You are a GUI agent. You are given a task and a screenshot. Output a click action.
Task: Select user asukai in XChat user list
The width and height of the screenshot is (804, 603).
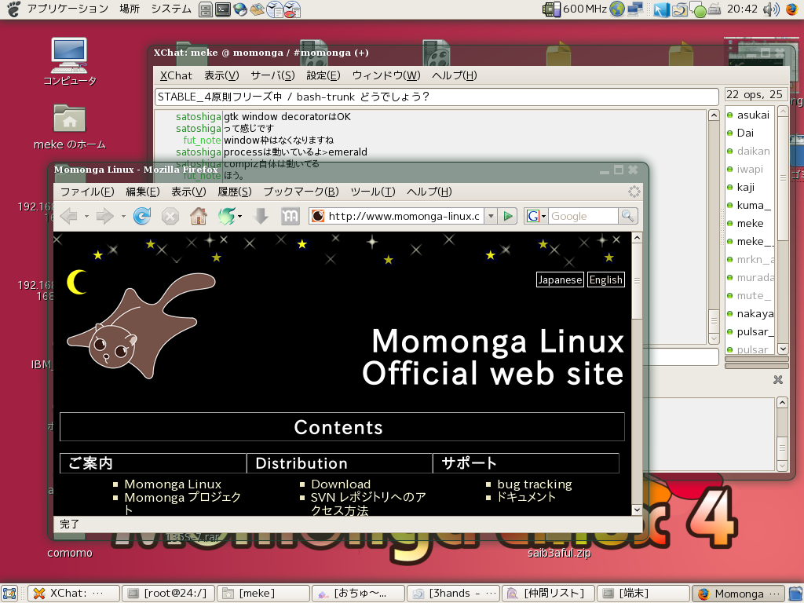(753, 115)
